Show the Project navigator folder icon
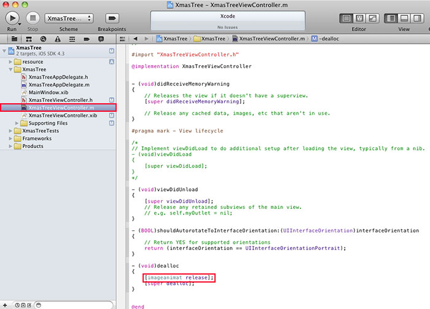The image size is (430, 309). pos(14,39)
